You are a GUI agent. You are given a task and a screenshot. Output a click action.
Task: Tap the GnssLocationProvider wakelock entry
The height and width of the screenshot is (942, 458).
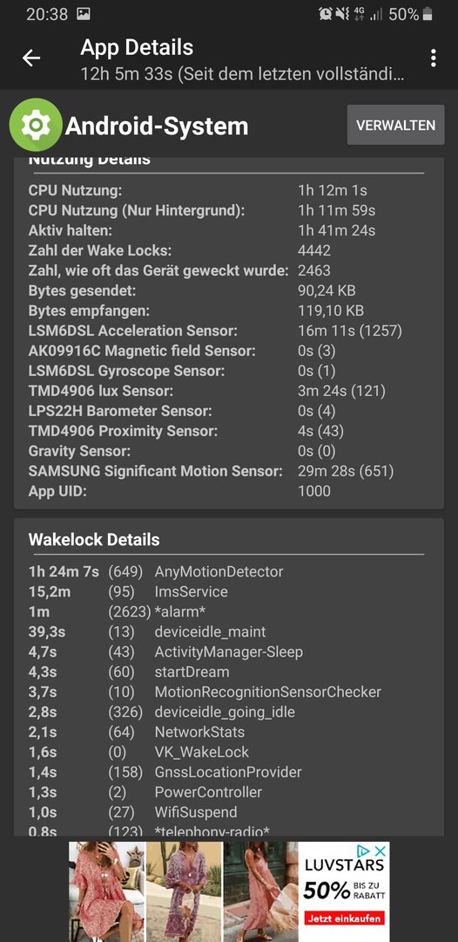[228, 772]
